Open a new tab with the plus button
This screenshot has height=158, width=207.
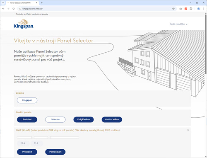coord(42,3)
